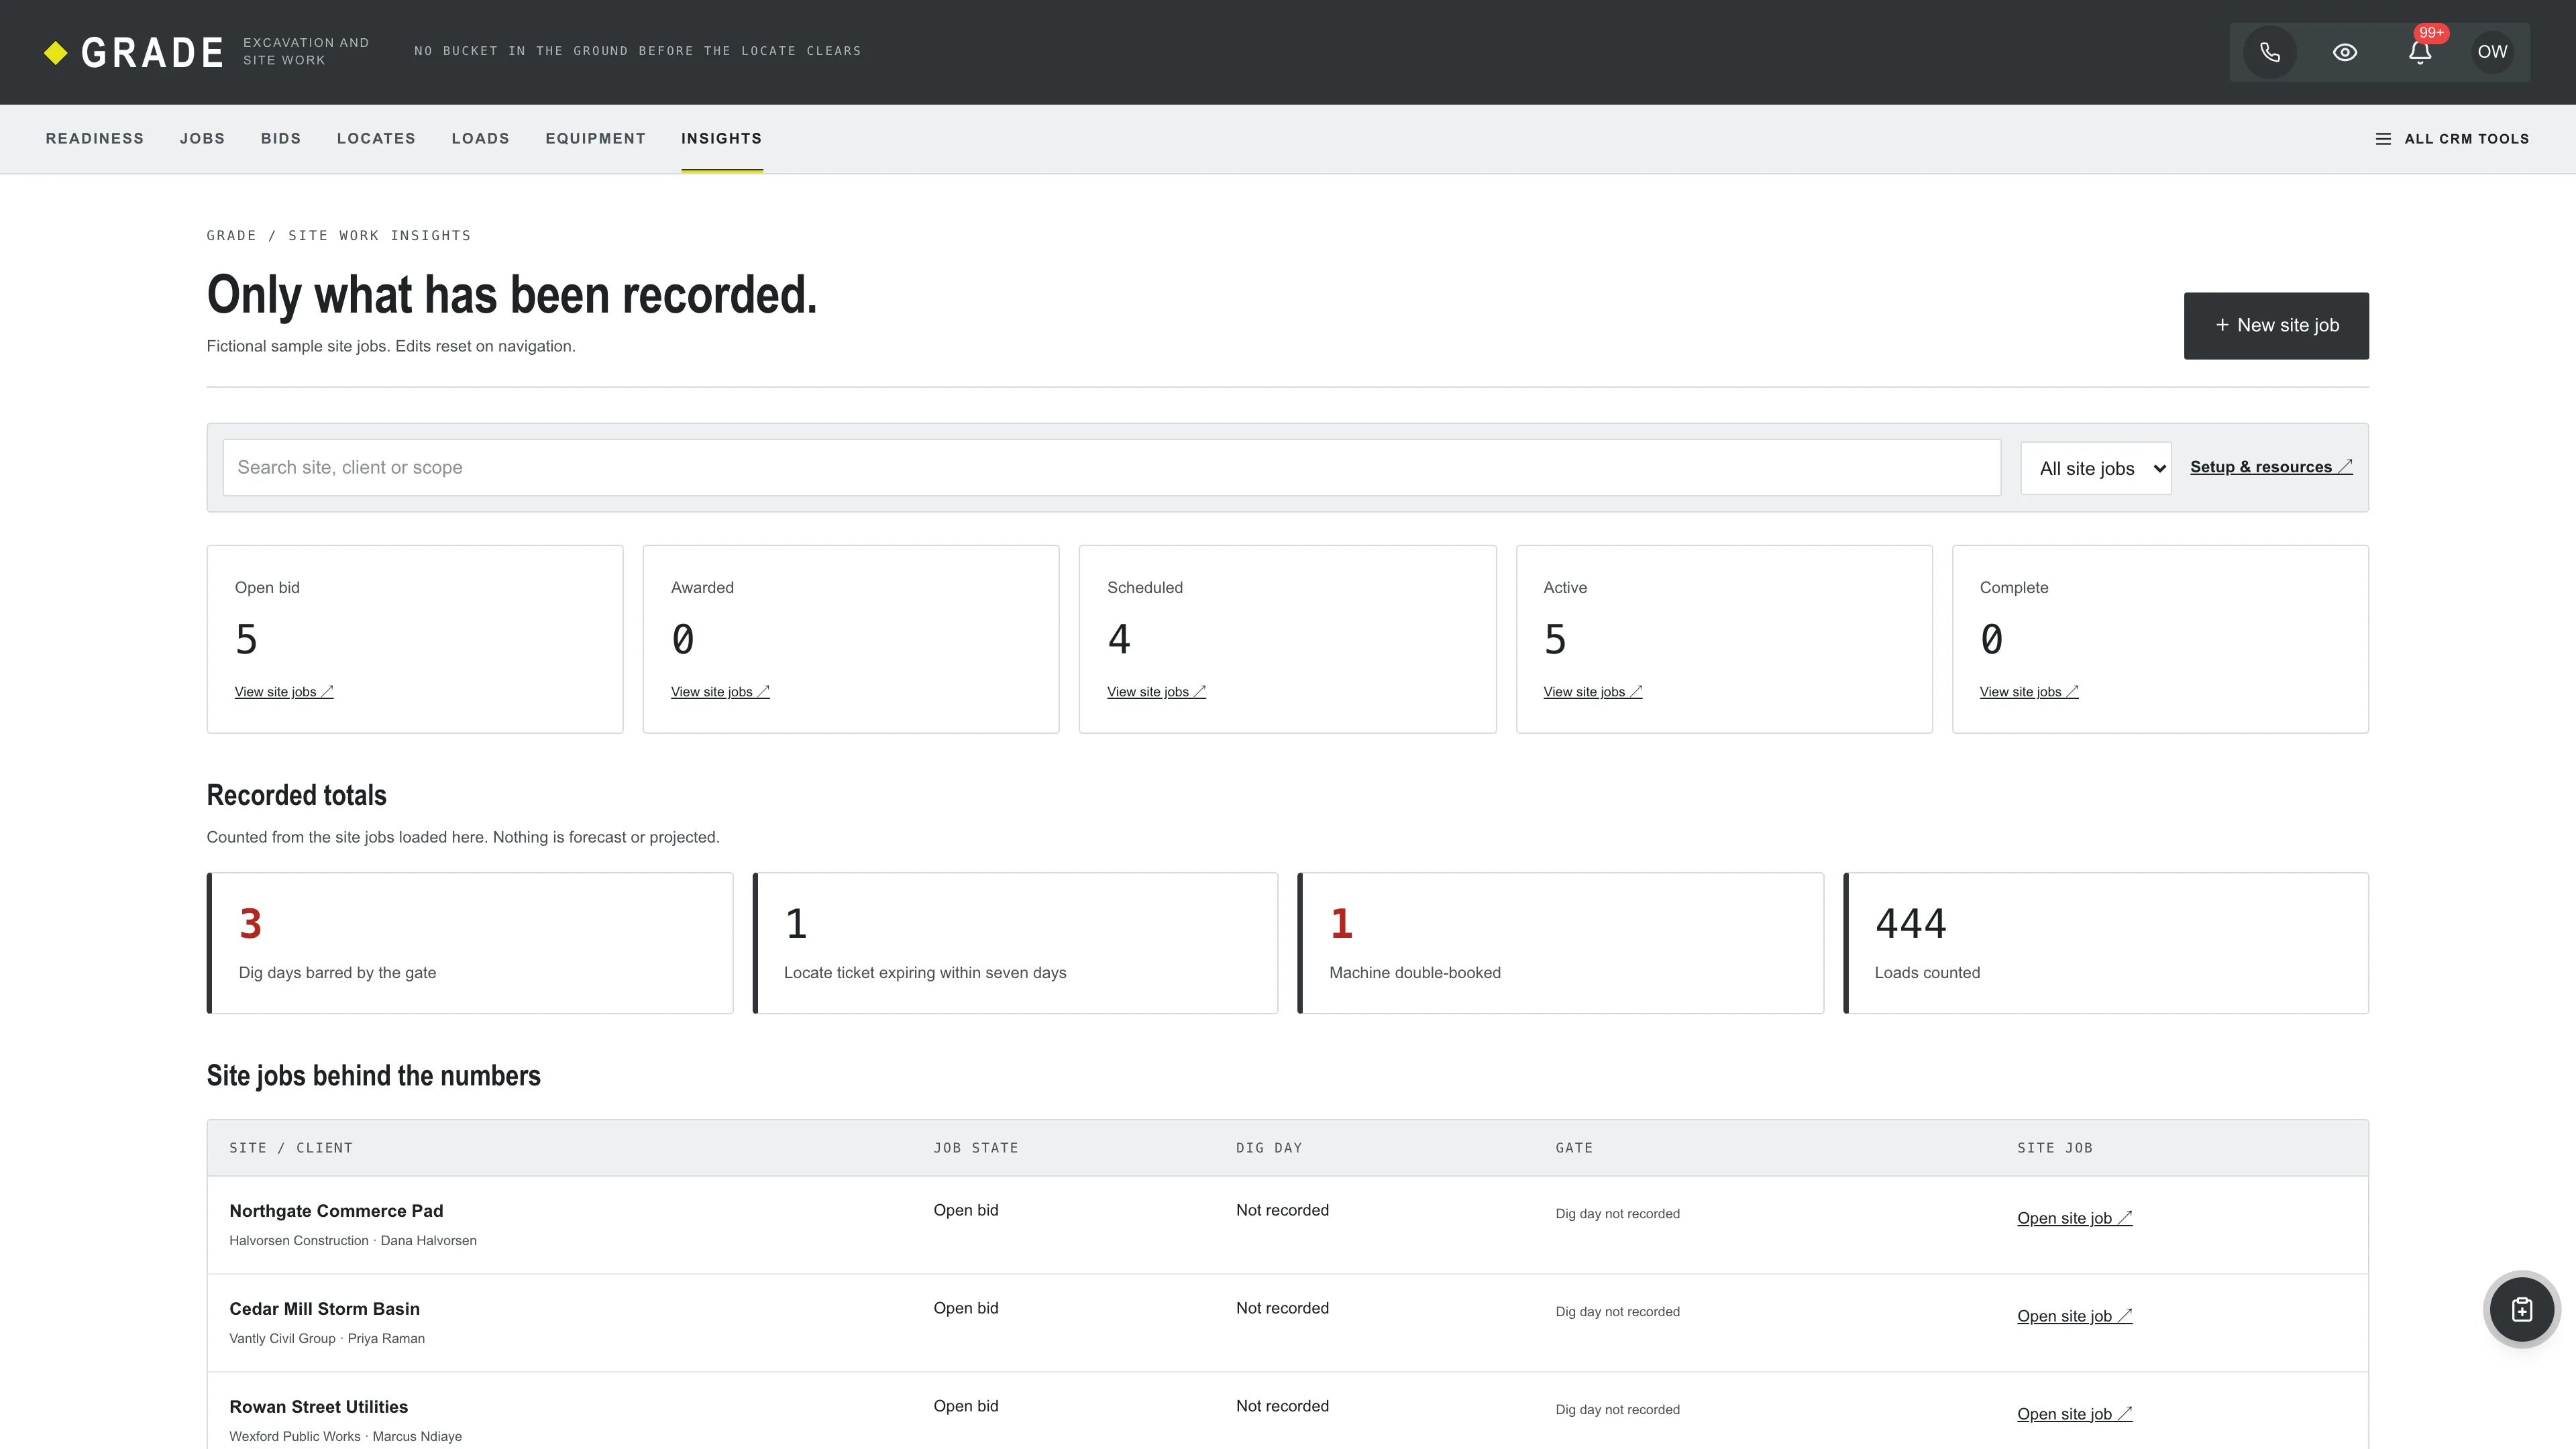Click the phone call icon in header
This screenshot has width=2576, height=1449.
(2270, 52)
